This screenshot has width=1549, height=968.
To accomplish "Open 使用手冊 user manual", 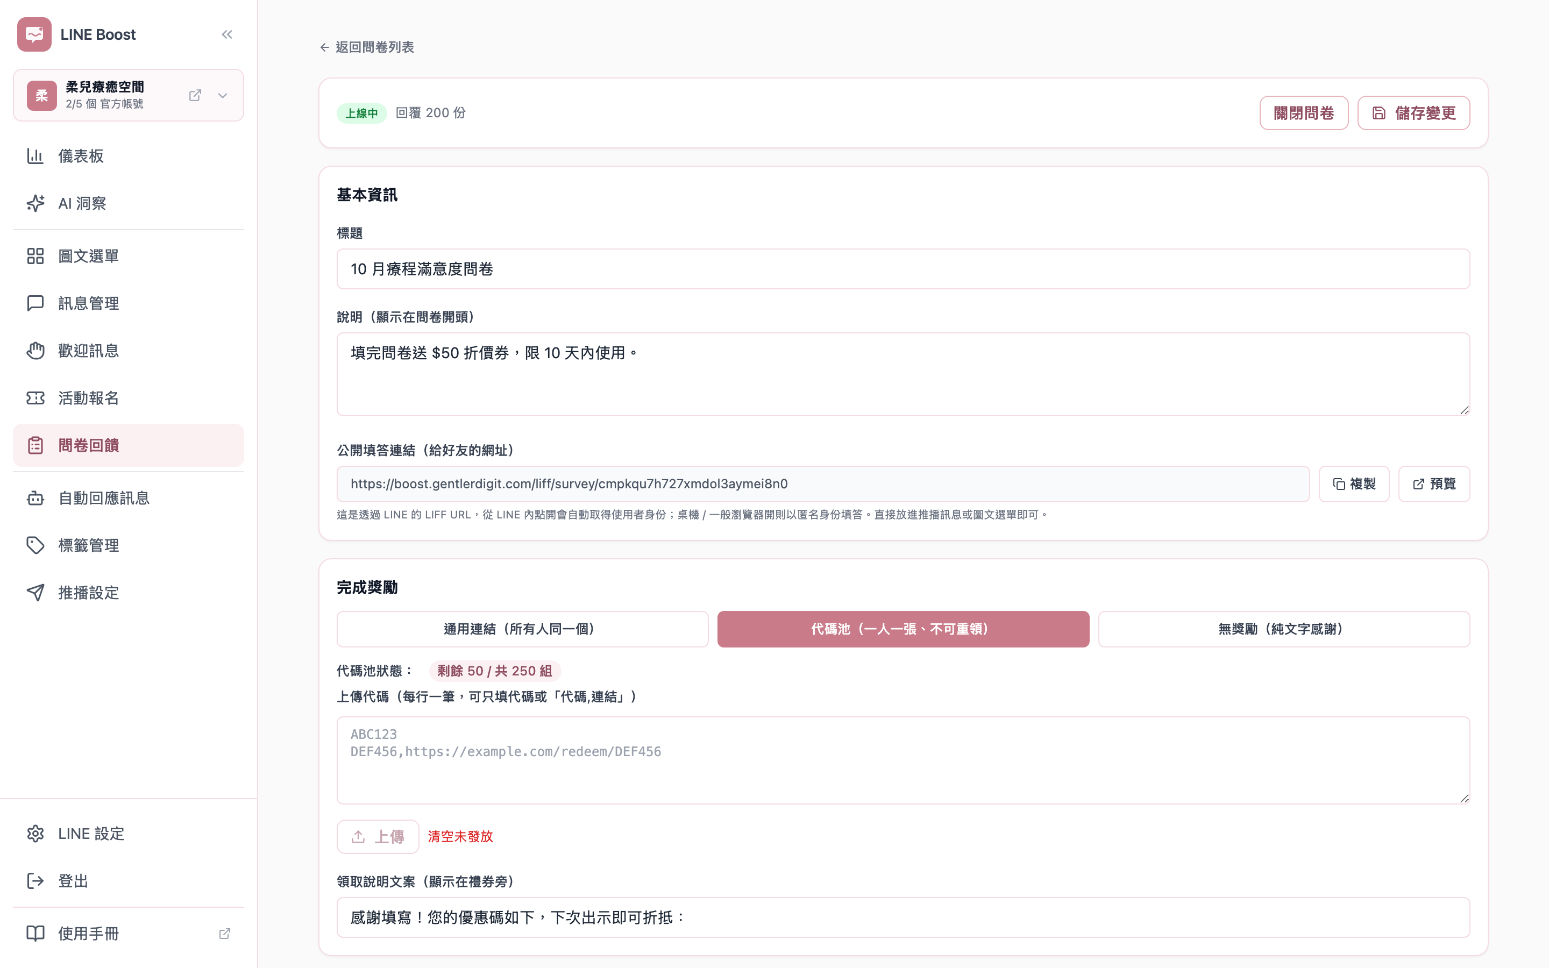I will [129, 934].
